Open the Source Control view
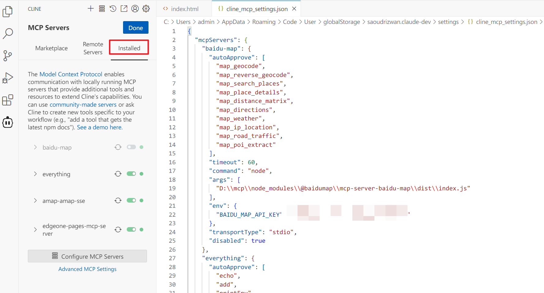 coord(7,56)
